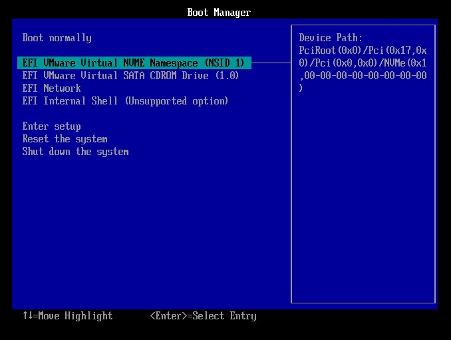Click the NVMe(0x1 device path line
The image size is (451, 340).
363,63
